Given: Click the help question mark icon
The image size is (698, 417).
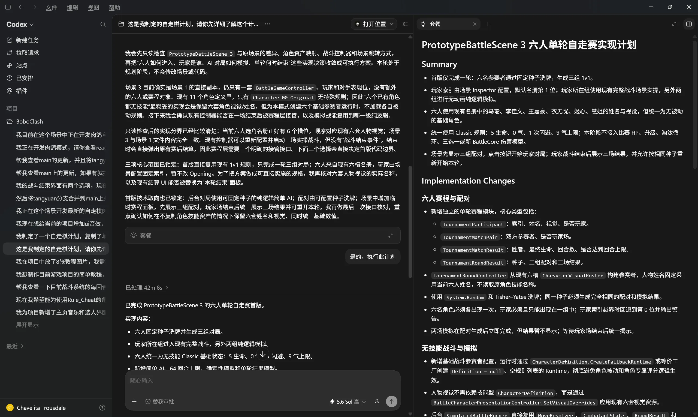Looking at the screenshot, I should click(x=102, y=408).
